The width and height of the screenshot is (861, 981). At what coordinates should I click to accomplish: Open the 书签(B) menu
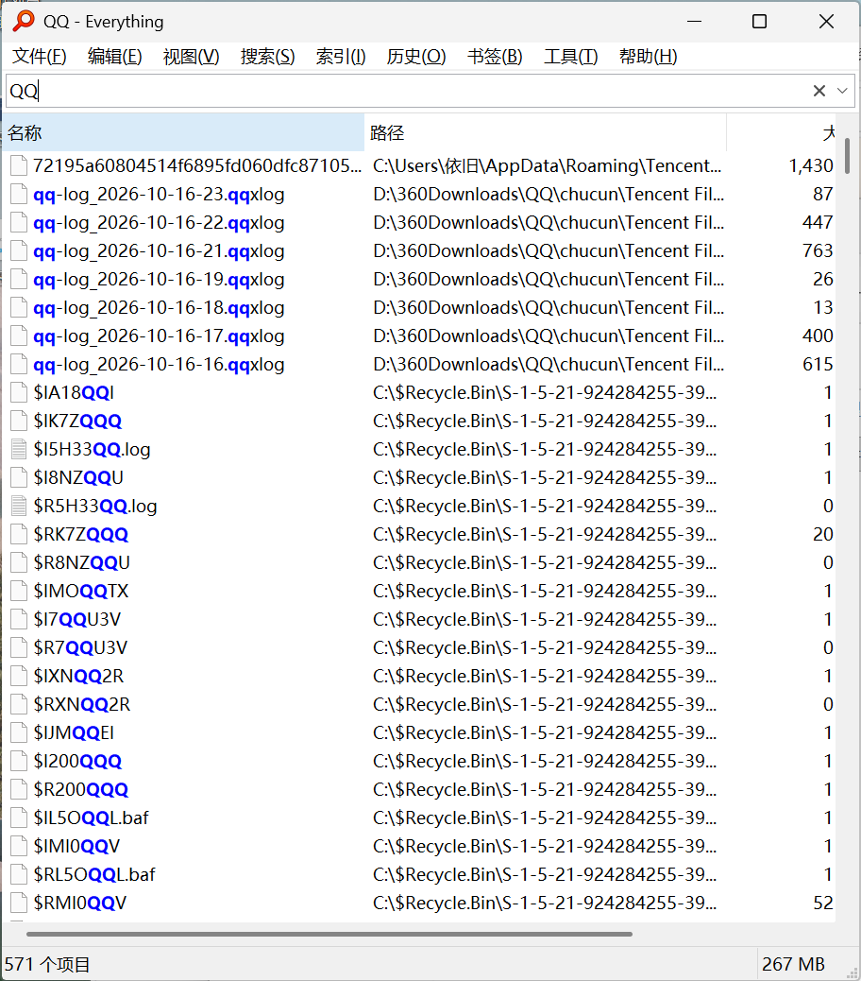(495, 57)
